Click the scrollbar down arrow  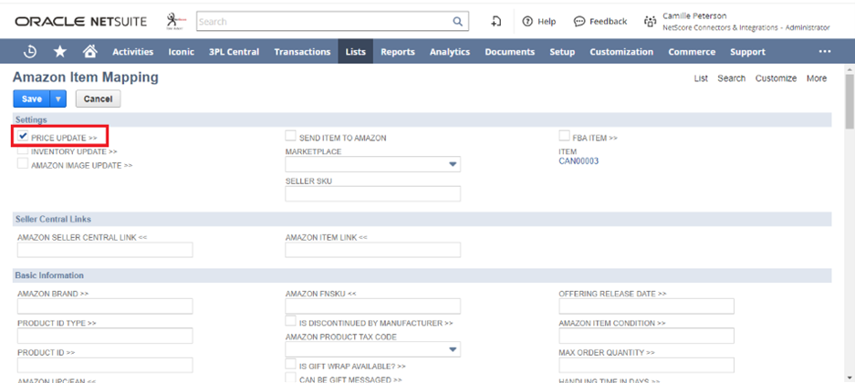[850, 377]
